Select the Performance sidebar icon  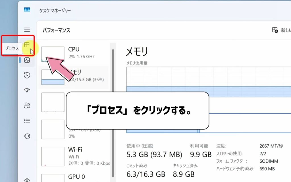pos(27,60)
